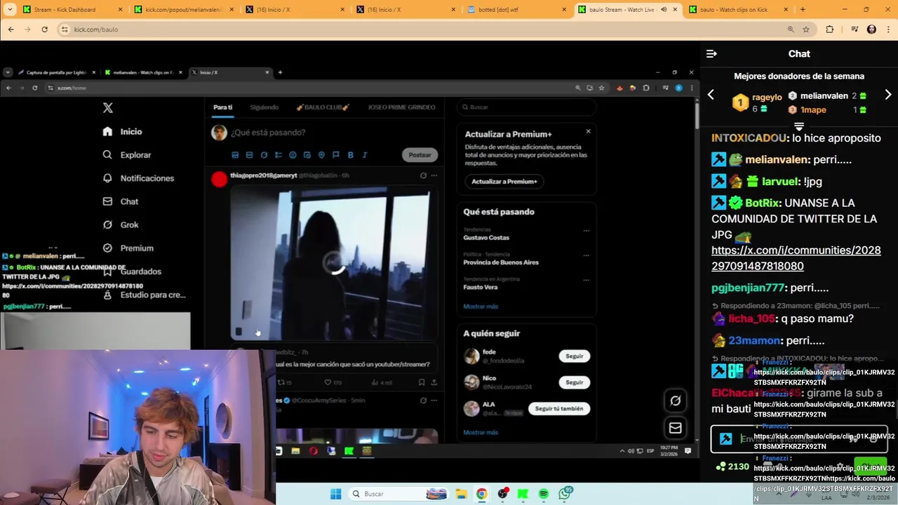Screen dimensions: 898x505
Task: Click the X Buscar search field
Action: (526, 107)
